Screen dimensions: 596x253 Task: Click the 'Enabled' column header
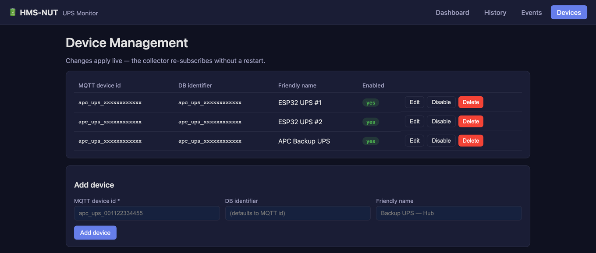click(373, 85)
